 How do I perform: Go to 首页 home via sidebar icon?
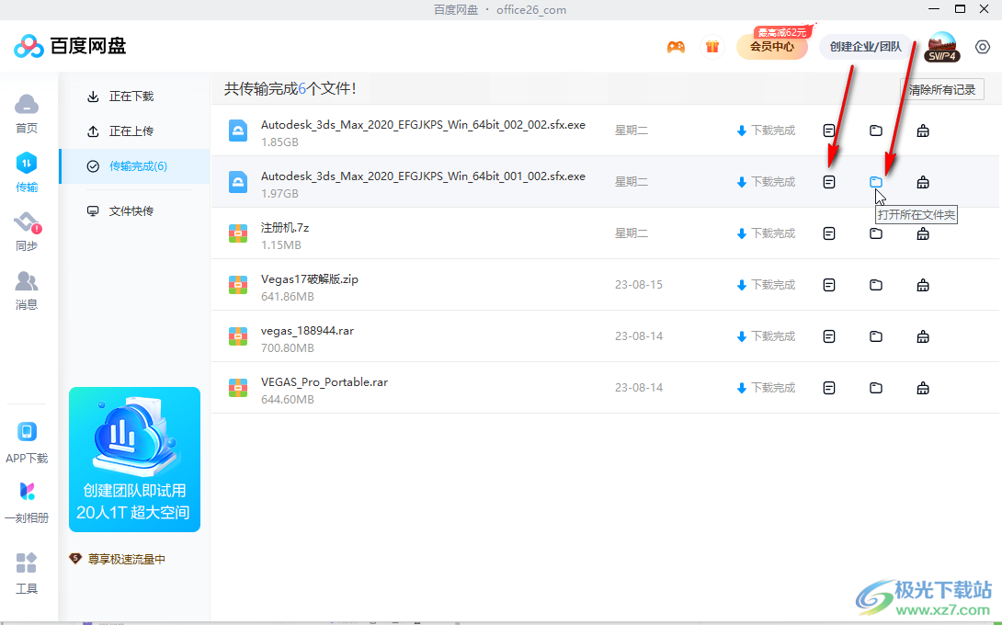[27, 110]
